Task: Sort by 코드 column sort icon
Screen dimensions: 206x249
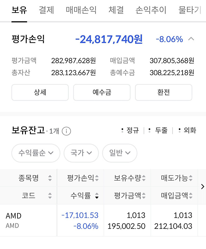Action: coord(50,196)
